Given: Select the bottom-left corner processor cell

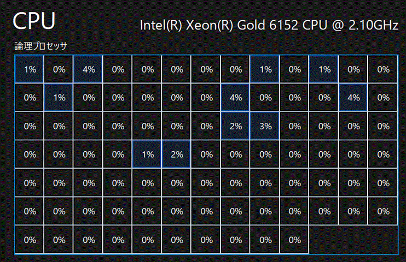Looking at the screenshot, I should [30, 239].
